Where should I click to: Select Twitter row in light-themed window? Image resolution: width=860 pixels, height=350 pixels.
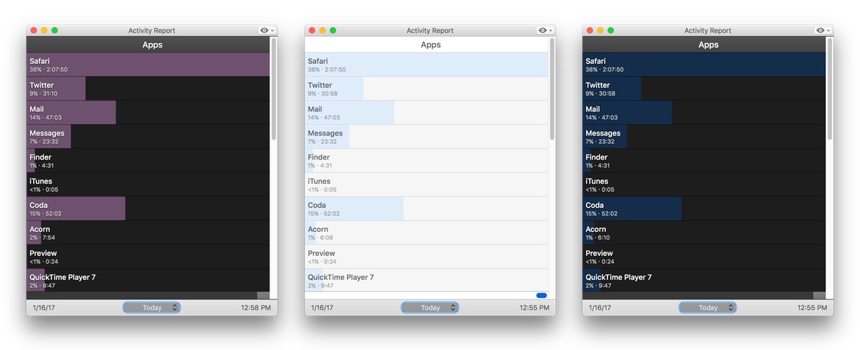pyautogui.click(x=426, y=89)
